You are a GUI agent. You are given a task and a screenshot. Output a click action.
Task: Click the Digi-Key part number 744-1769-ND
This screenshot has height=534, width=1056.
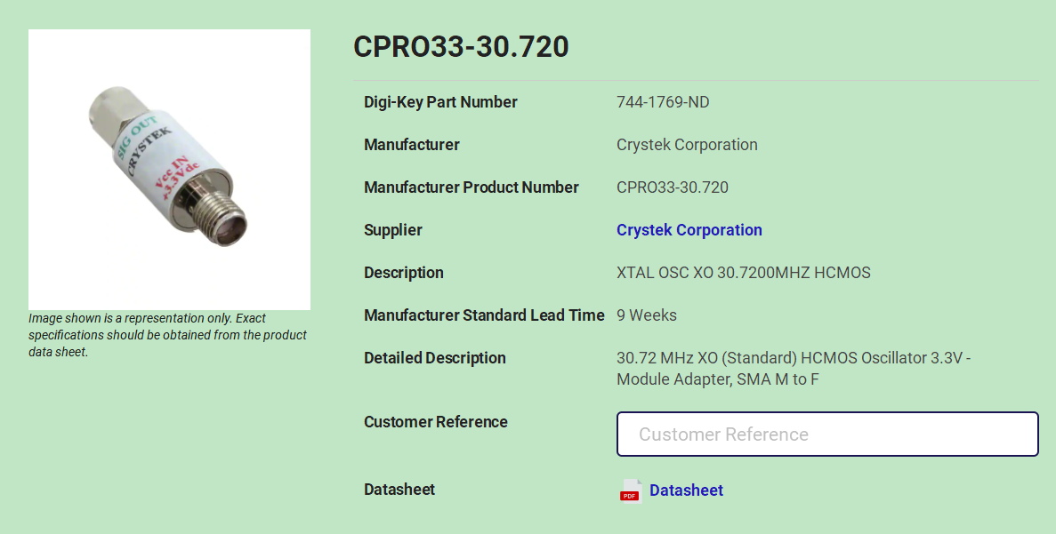pos(663,101)
